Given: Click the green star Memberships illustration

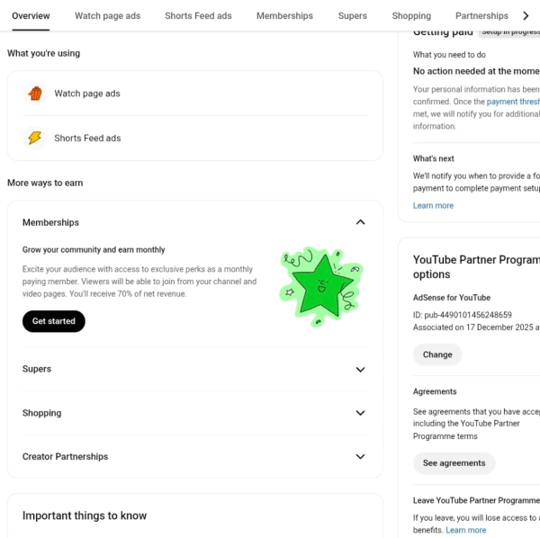Looking at the screenshot, I should (321, 286).
